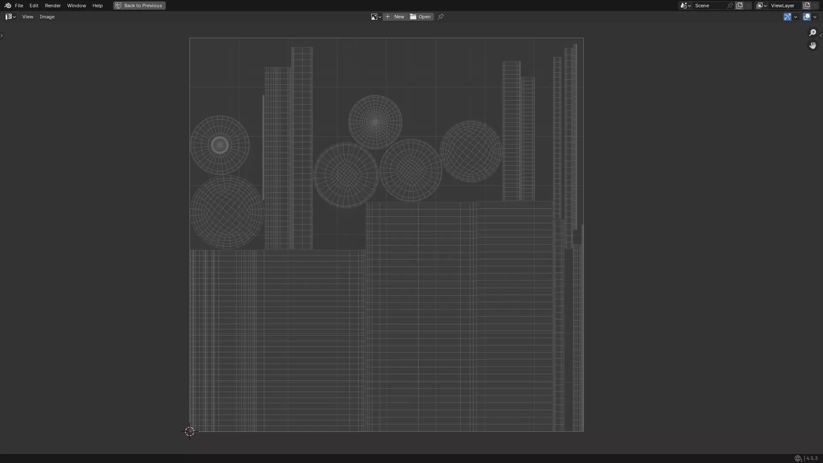Click the add view layer icon
Screen dimensions: 823x463
(x=807, y=6)
